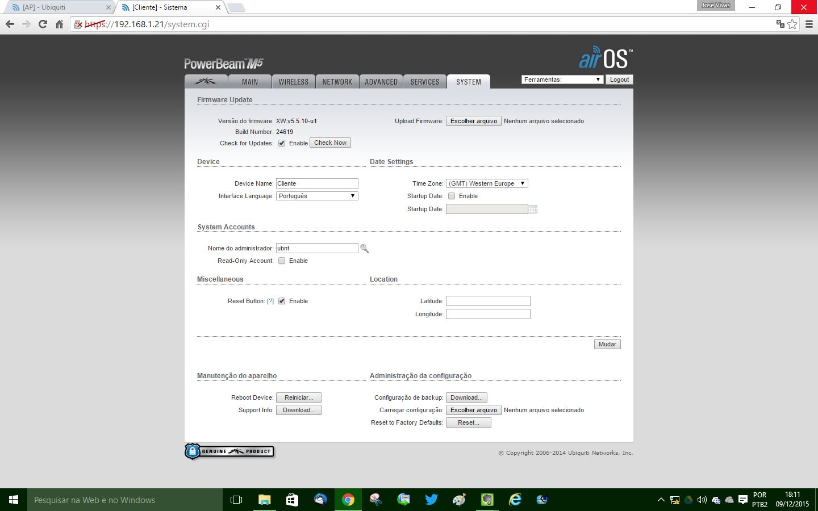Viewport: 818px width, 511px height.
Task: Download the Support Info file
Action: (x=299, y=410)
